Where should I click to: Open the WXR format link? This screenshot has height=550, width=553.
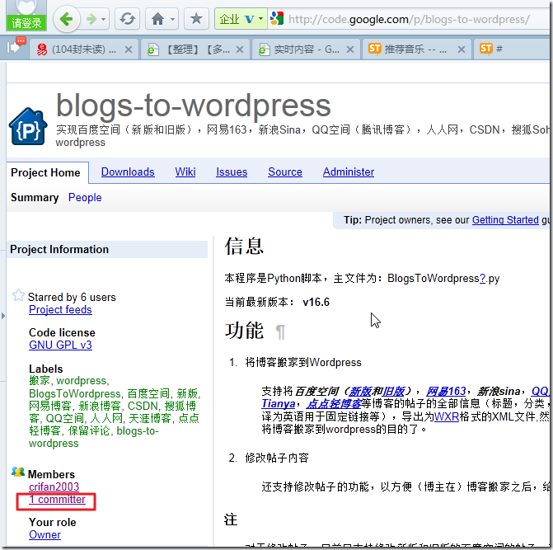(x=447, y=417)
